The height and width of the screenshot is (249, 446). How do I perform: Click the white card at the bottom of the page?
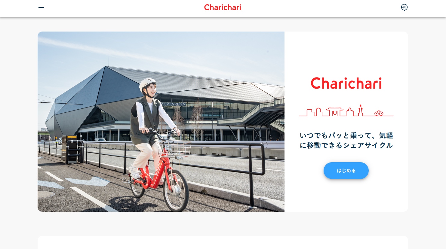point(223,242)
